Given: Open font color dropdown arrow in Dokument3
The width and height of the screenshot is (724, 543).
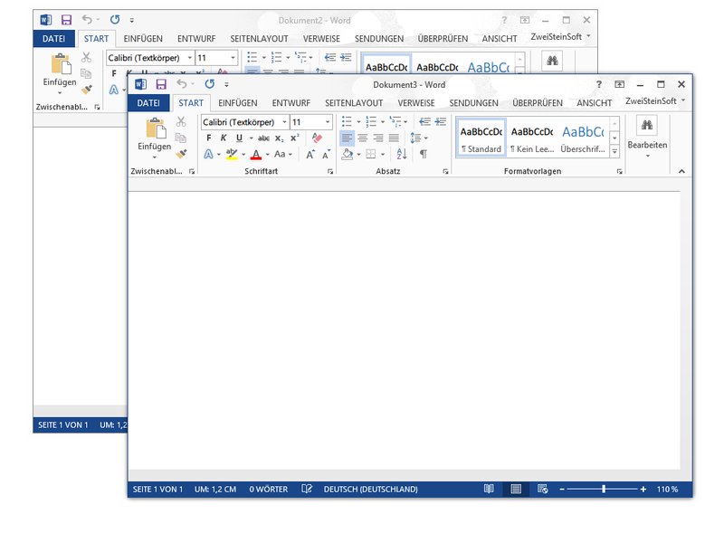Looking at the screenshot, I should [x=268, y=155].
